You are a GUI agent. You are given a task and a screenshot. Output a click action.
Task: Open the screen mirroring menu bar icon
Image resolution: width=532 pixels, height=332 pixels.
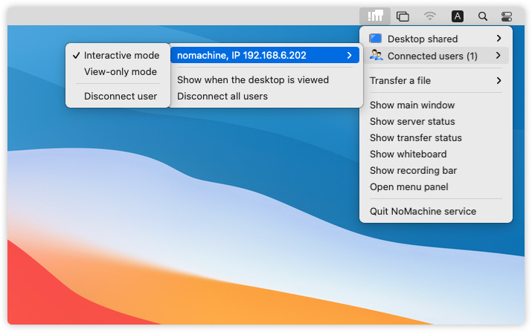[x=403, y=16]
